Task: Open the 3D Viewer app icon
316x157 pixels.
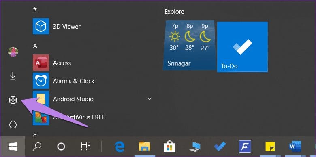Action: (41, 26)
